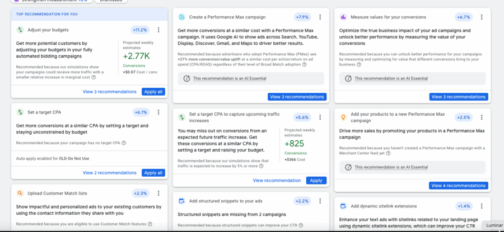Click the lightbulb icon on Add your products card
This screenshot has width=504, height=232.
pos(343,117)
